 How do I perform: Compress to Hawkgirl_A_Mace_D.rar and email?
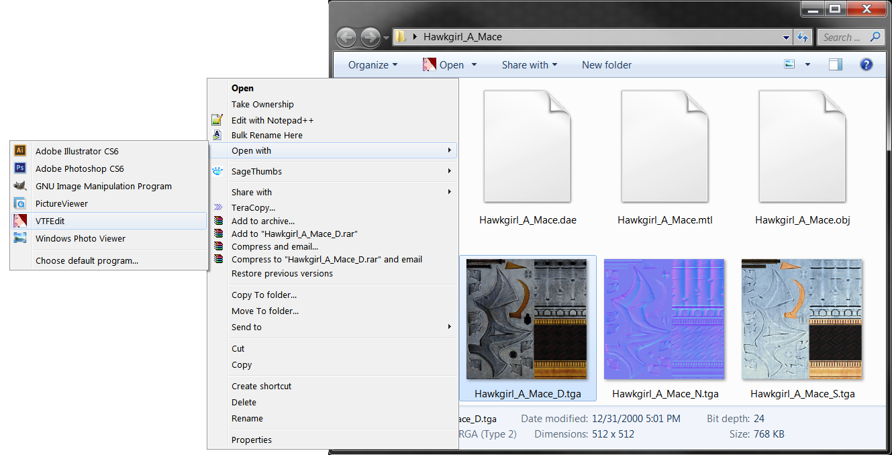pos(332,259)
